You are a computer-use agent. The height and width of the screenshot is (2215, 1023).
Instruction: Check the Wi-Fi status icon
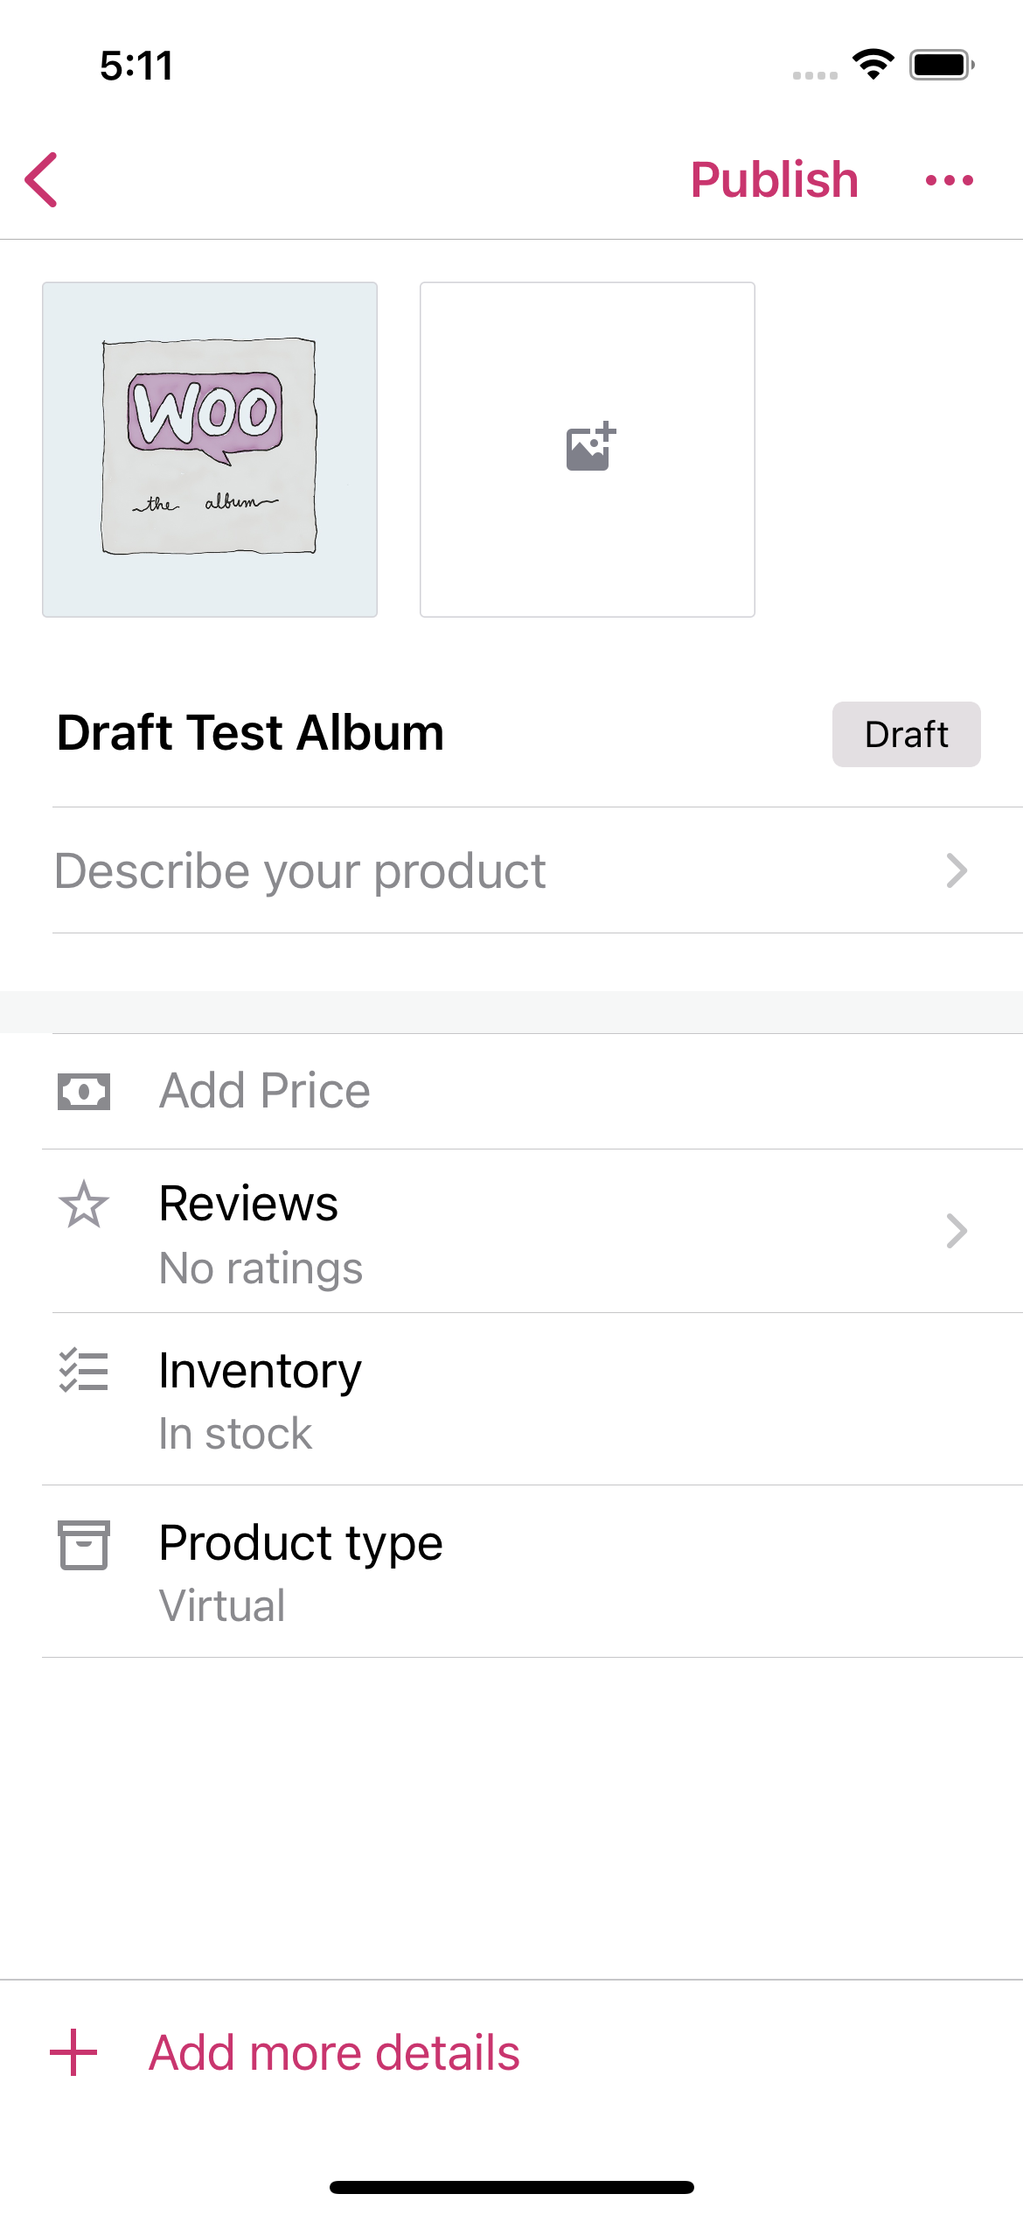point(873,64)
